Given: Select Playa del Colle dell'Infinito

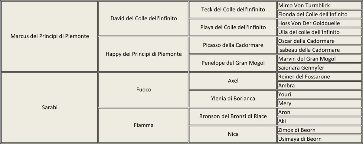Looking at the screenshot, I should coord(233,28).
